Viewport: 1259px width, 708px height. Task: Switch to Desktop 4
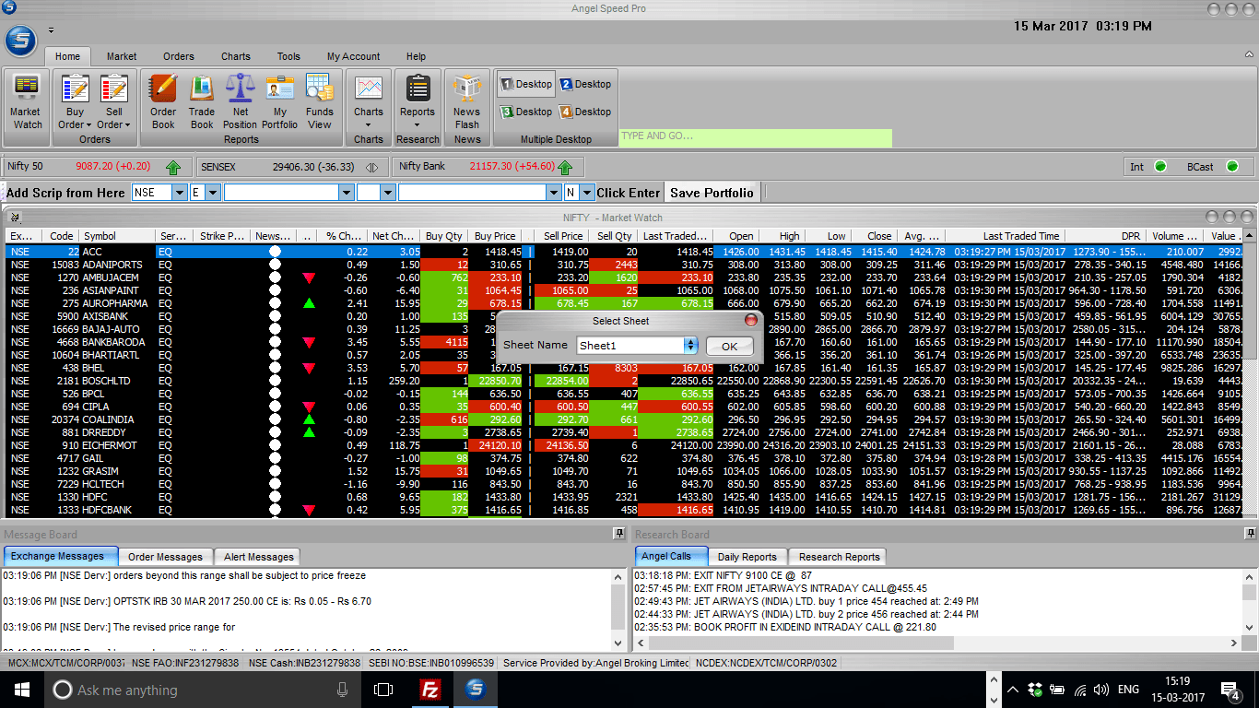(x=585, y=112)
